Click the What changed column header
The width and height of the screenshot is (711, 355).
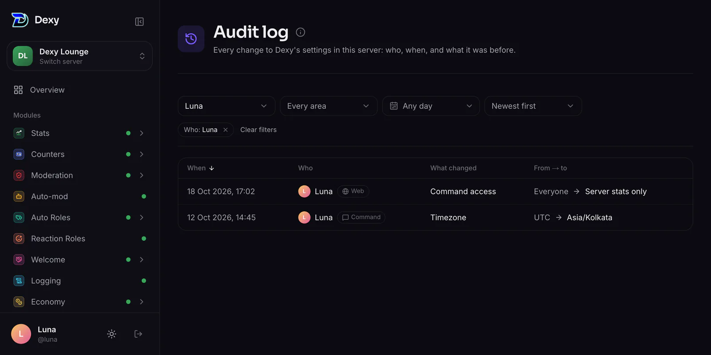coord(453,168)
